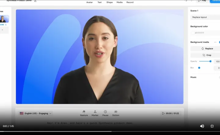Open the Record menu in the top bar

coord(130,2)
